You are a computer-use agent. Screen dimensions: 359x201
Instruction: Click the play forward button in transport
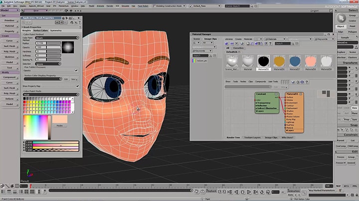(249, 192)
